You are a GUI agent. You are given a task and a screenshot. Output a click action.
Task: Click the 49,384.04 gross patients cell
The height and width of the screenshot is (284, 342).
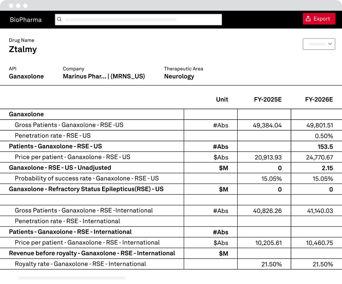click(x=267, y=125)
